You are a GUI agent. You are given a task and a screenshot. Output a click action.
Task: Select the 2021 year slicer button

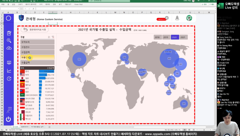pos(183,37)
